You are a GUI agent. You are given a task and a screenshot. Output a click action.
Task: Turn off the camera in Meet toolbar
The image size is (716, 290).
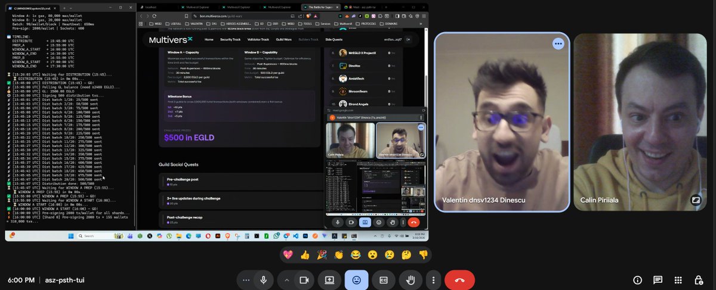click(x=304, y=280)
